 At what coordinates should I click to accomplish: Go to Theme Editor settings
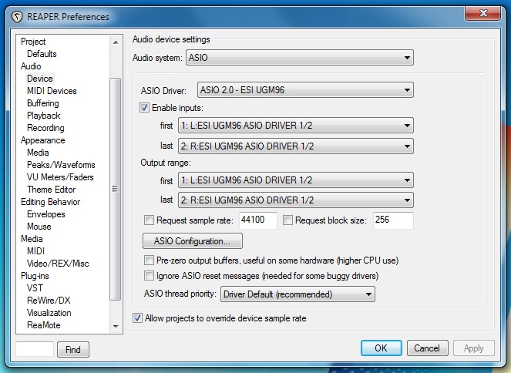(51, 190)
